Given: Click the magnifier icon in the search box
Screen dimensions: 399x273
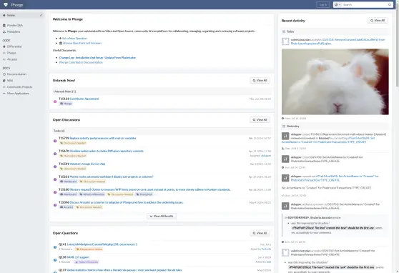Looking at the screenshot, I should 389,4.
